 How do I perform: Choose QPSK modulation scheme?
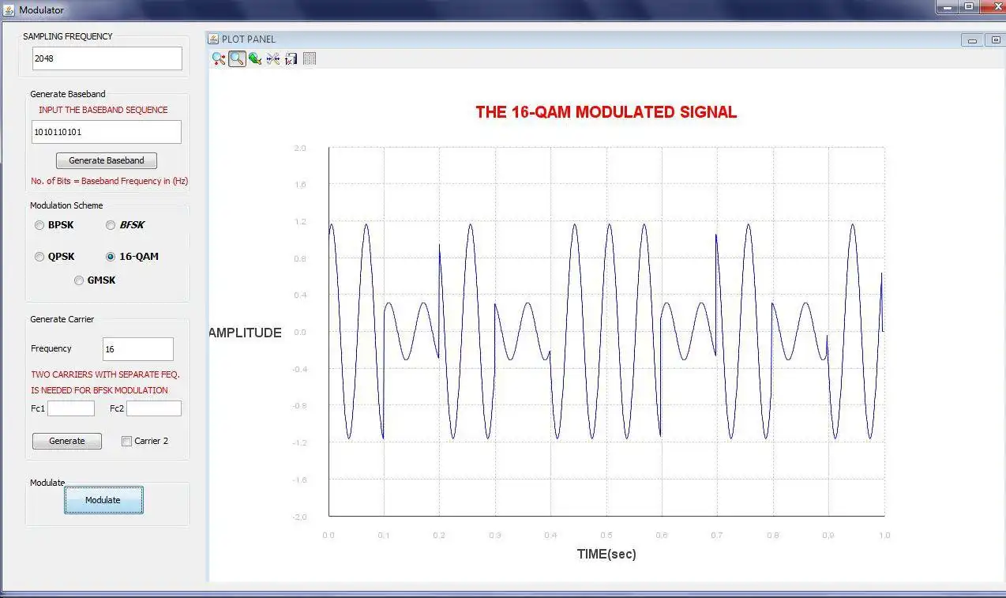(39, 256)
